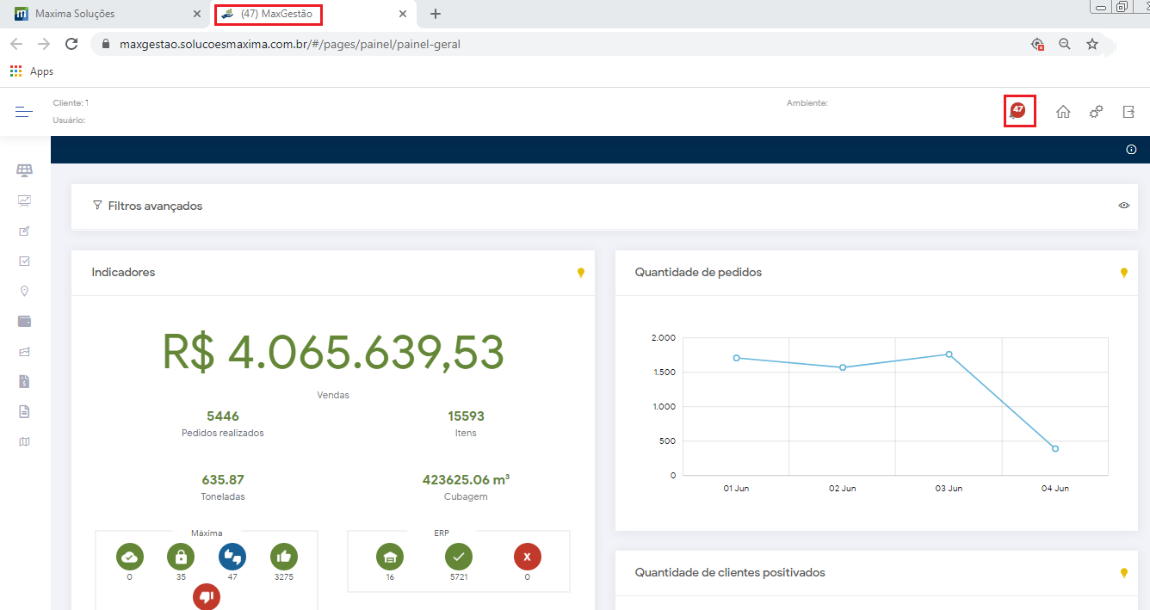
Task: Click the 03 Jun data point on chart
Action: (949, 354)
